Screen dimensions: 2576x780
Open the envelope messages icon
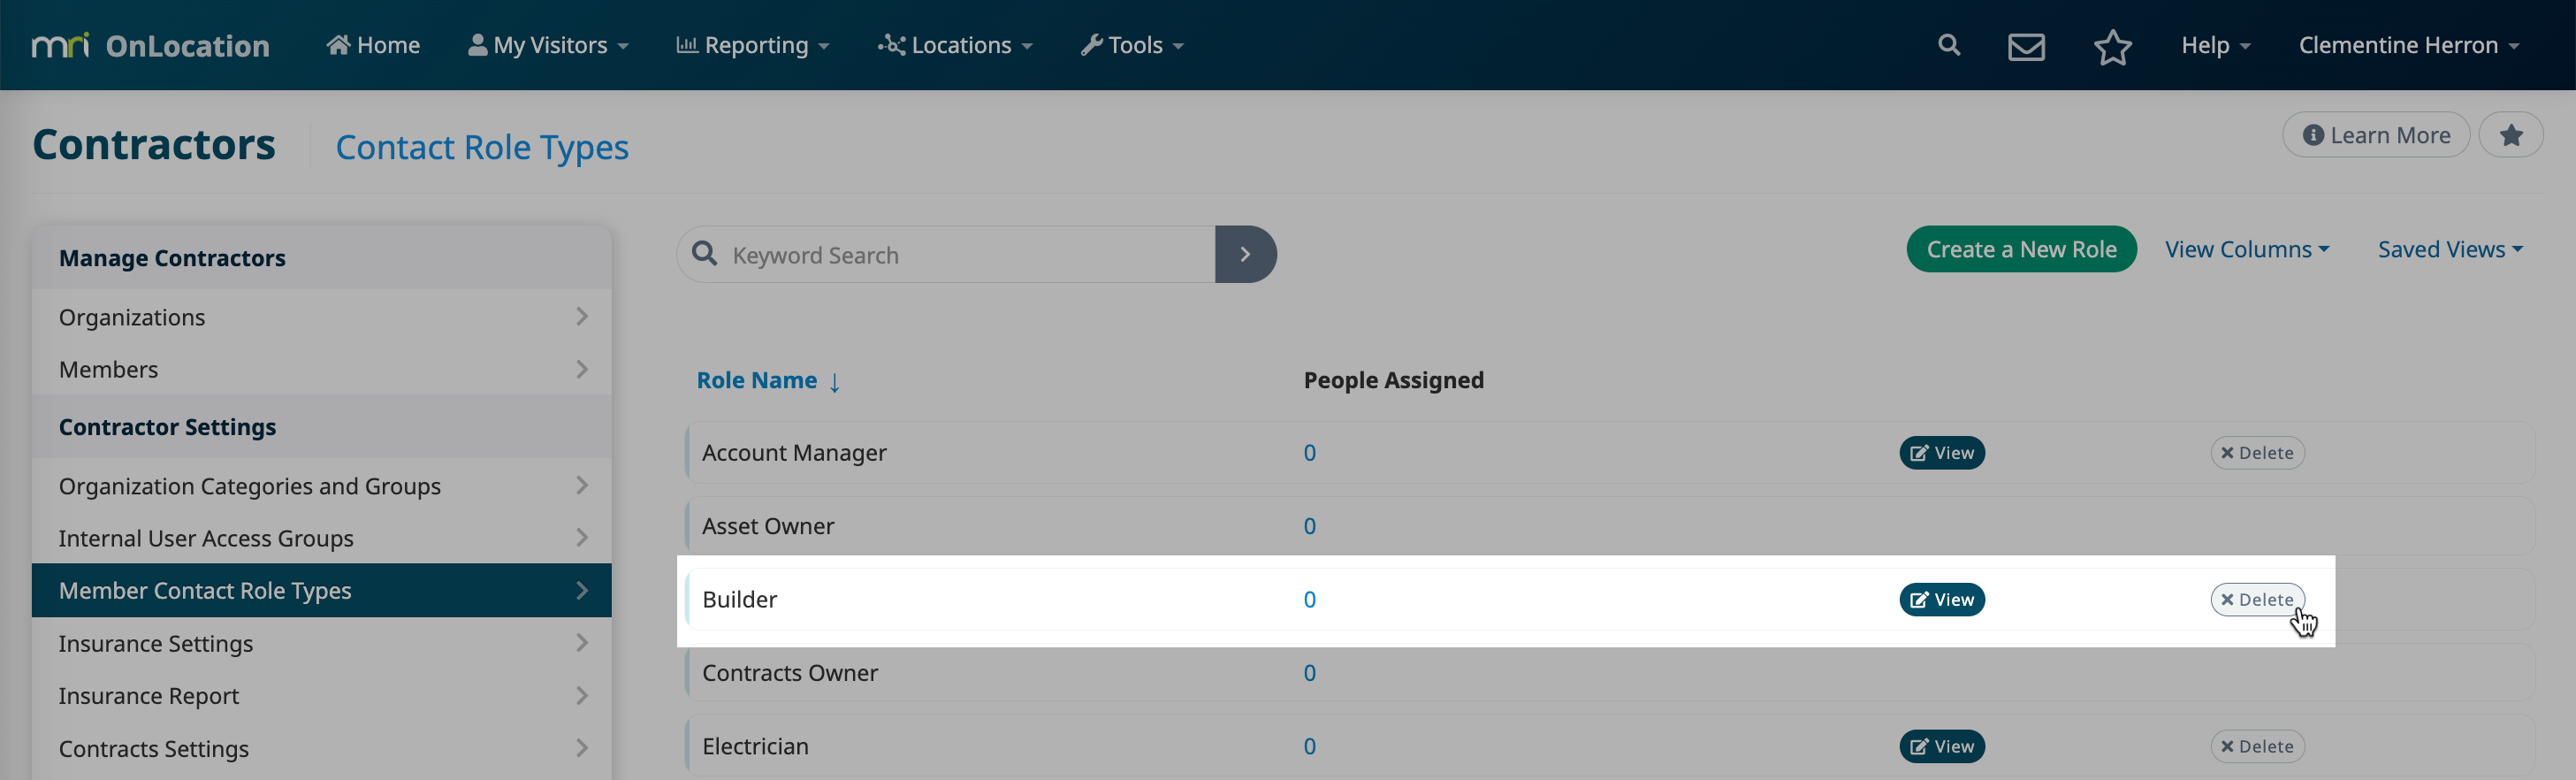tap(2026, 46)
